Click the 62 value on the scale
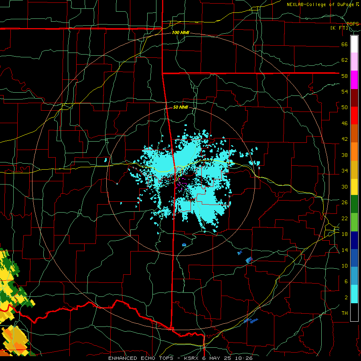 point(345,60)
